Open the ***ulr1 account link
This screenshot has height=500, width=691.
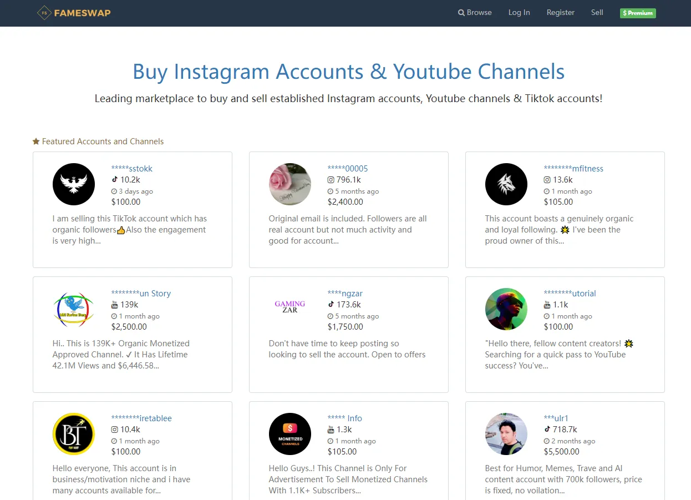(556, 418)
